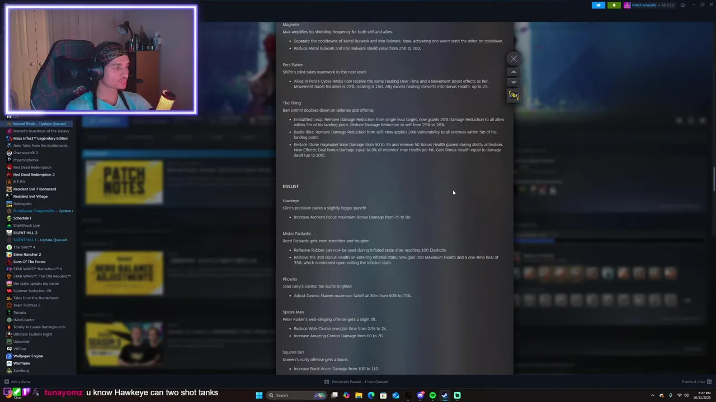This screenshot has width=716, height=402.
Task: Open Spotify from taskbar
Action: (432, 395)
